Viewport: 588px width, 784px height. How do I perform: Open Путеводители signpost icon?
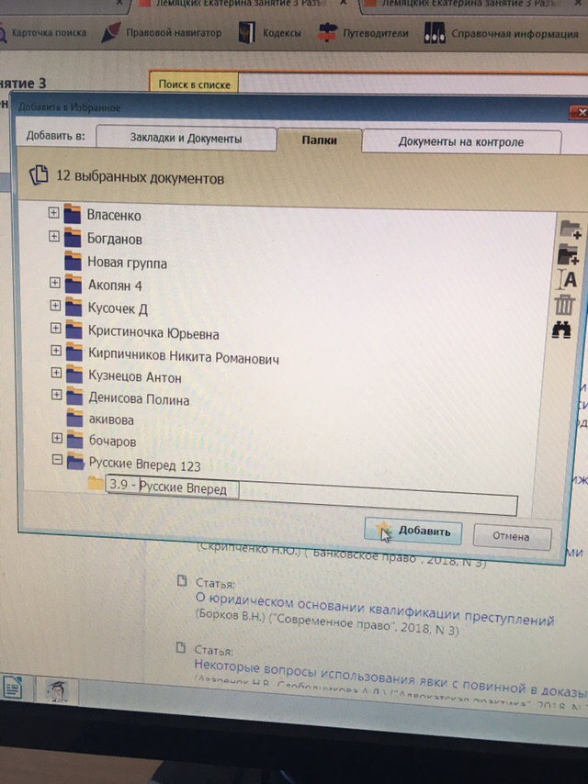coord(327,32)
